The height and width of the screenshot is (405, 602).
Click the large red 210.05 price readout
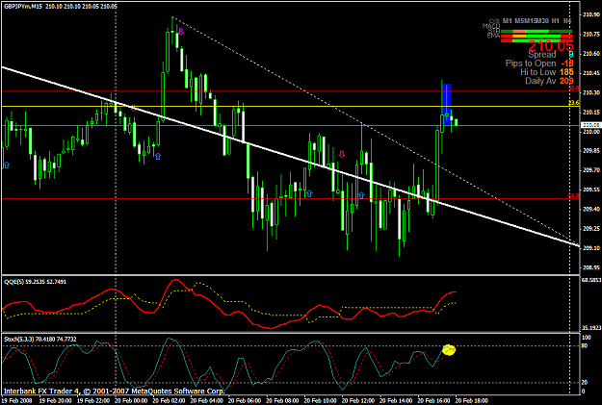point(551,45)
